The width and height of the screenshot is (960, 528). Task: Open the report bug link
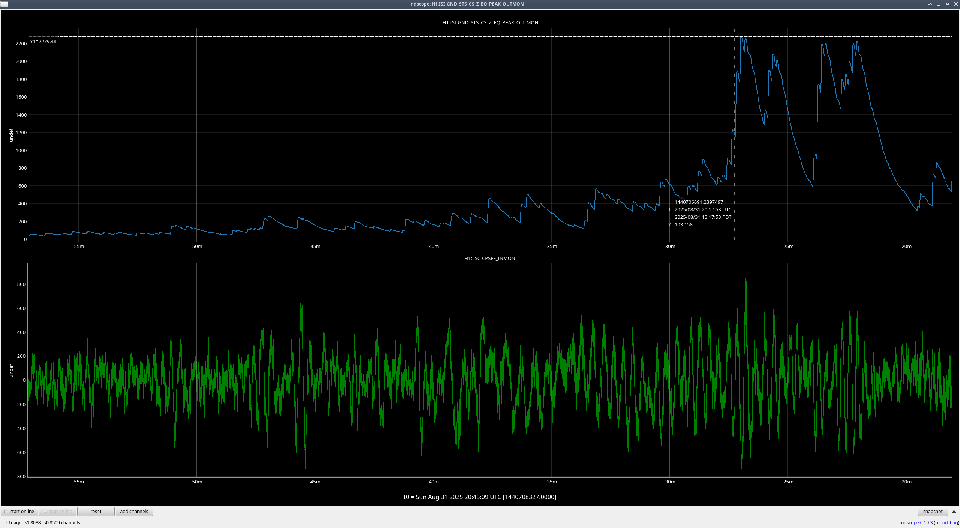coord(946,522)
